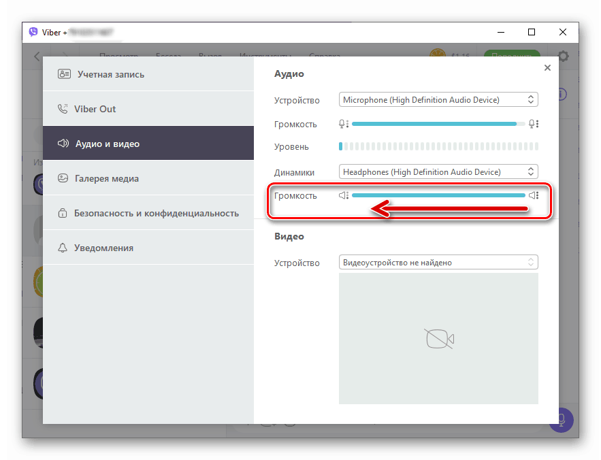Click the back arrow in Viber window

click(x=37, y=56)
